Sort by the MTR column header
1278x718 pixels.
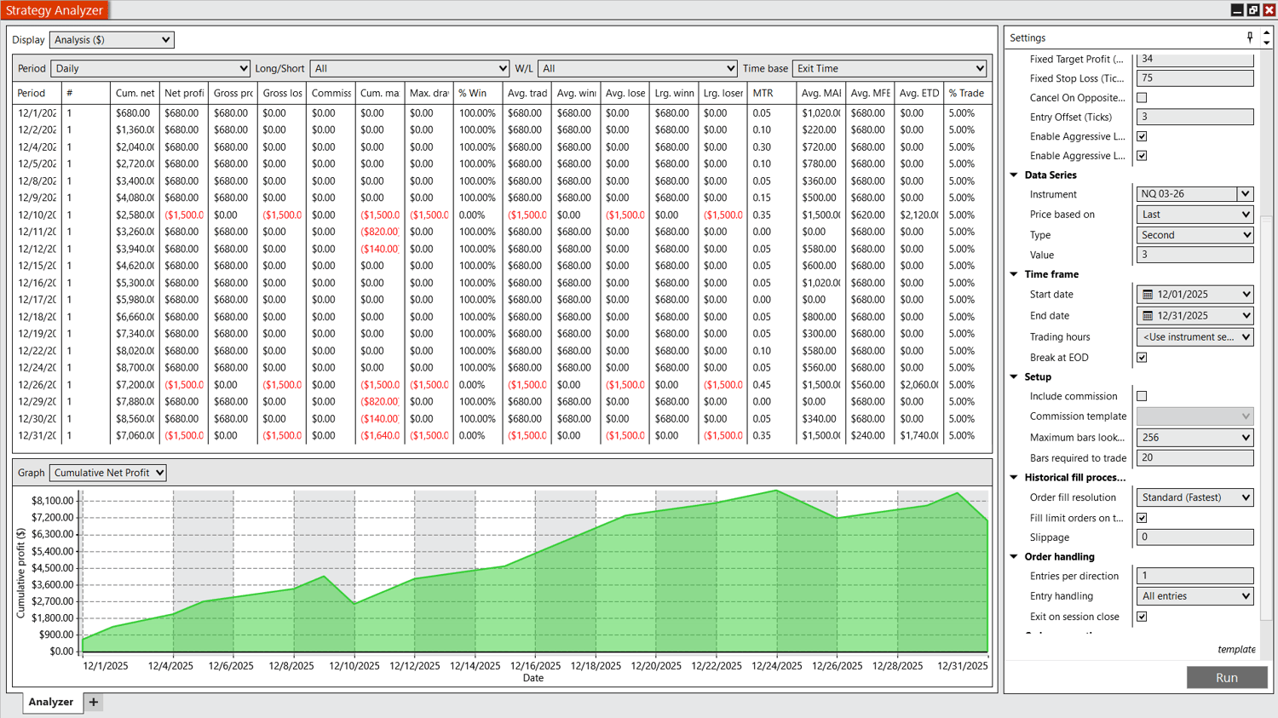pos(772,93)
